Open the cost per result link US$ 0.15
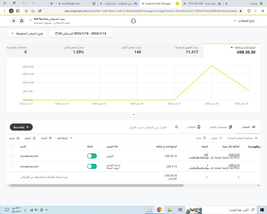 pyautogui.click(x=234, y=165)
